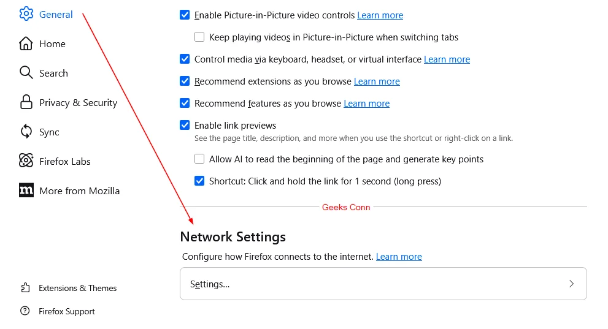This screenshot has height=329, width=608.
Task: Check Allow AI to read page beginning
Action: pyautogui.click(x=199, y=159)
